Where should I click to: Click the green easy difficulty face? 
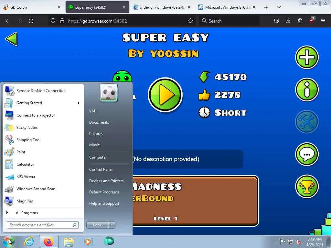point(122,76)
